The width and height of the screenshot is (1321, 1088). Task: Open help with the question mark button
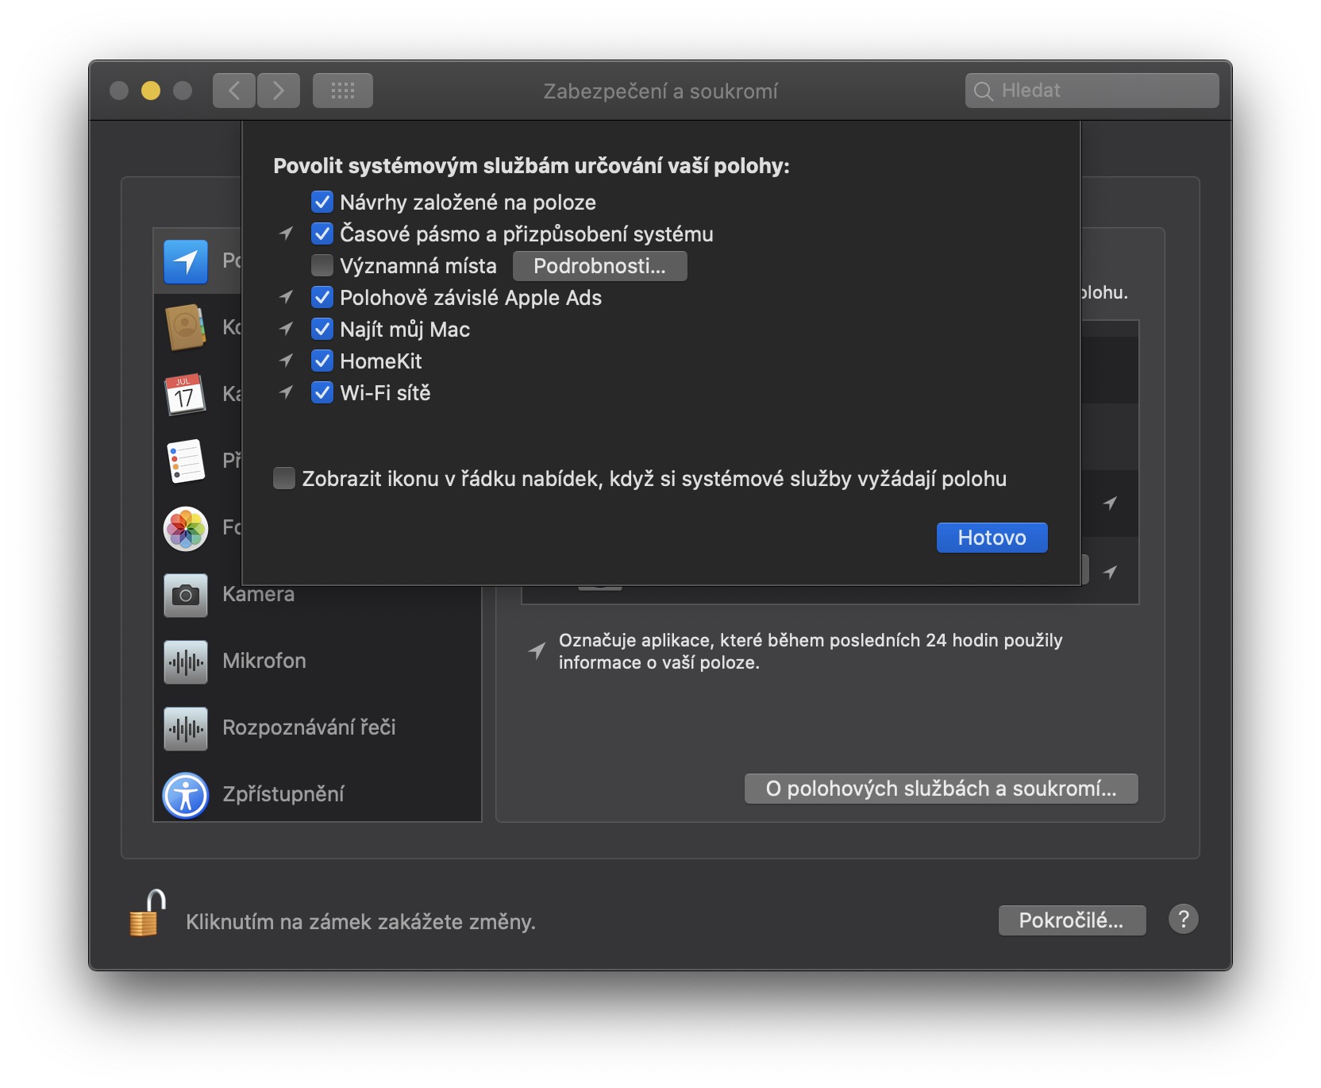pos(1183,920)
